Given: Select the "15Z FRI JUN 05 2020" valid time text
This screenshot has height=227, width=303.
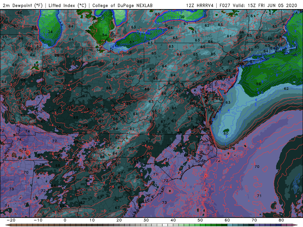Looking at the screenshot, I should click(272, 5).
